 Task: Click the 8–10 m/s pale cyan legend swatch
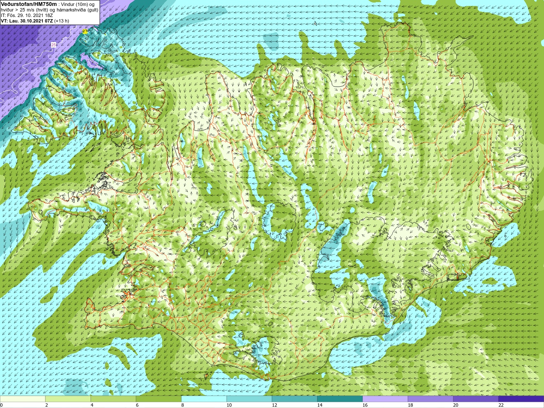(x=204, y=399)
